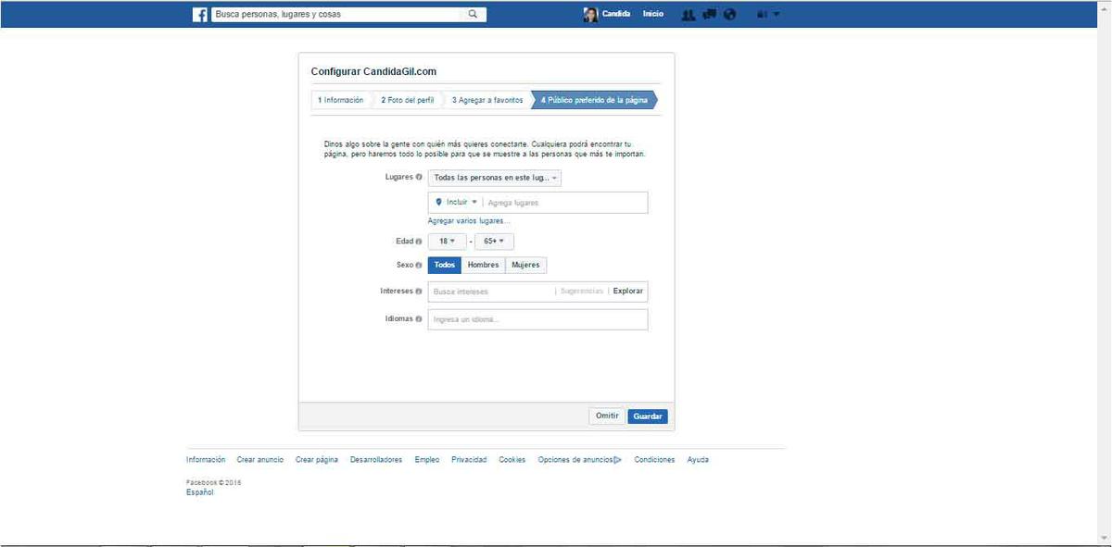The height and width of the screenshot is (547, 1112).
Task: Expand the Incluir location dropdown
Action: coord(457,203)
